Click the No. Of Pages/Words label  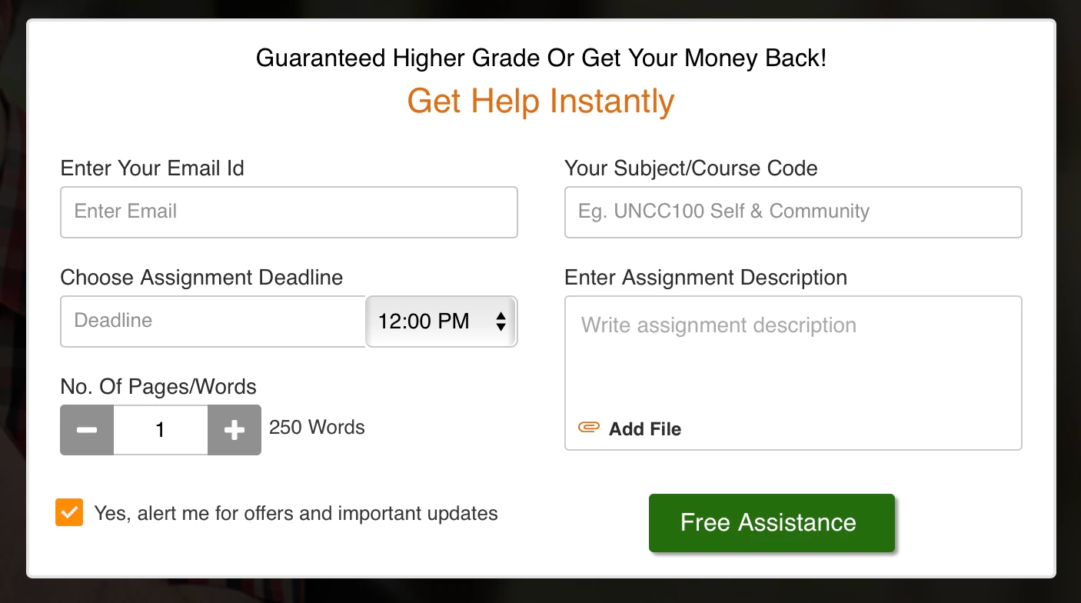(x=158, y=387)
